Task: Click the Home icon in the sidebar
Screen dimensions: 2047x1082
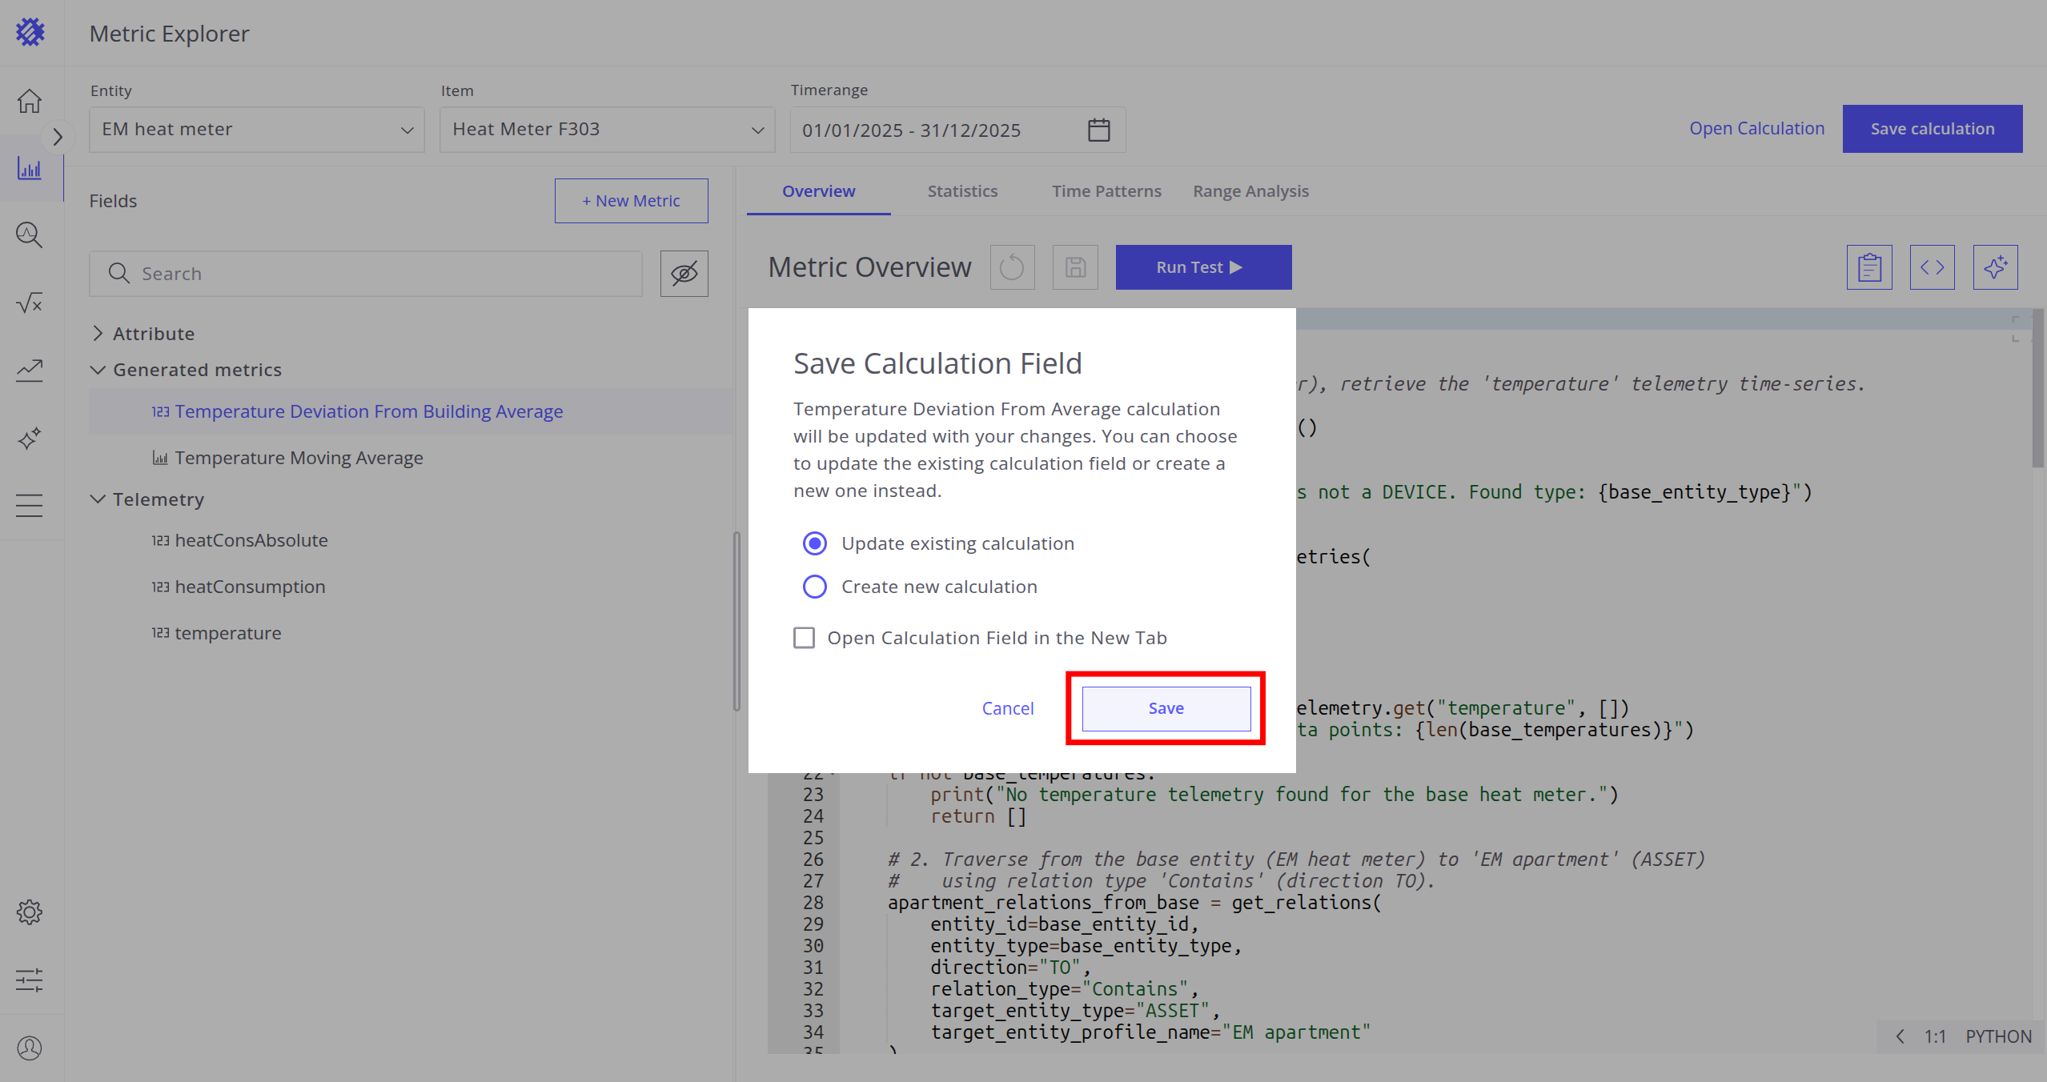Action: coord(30,101)
